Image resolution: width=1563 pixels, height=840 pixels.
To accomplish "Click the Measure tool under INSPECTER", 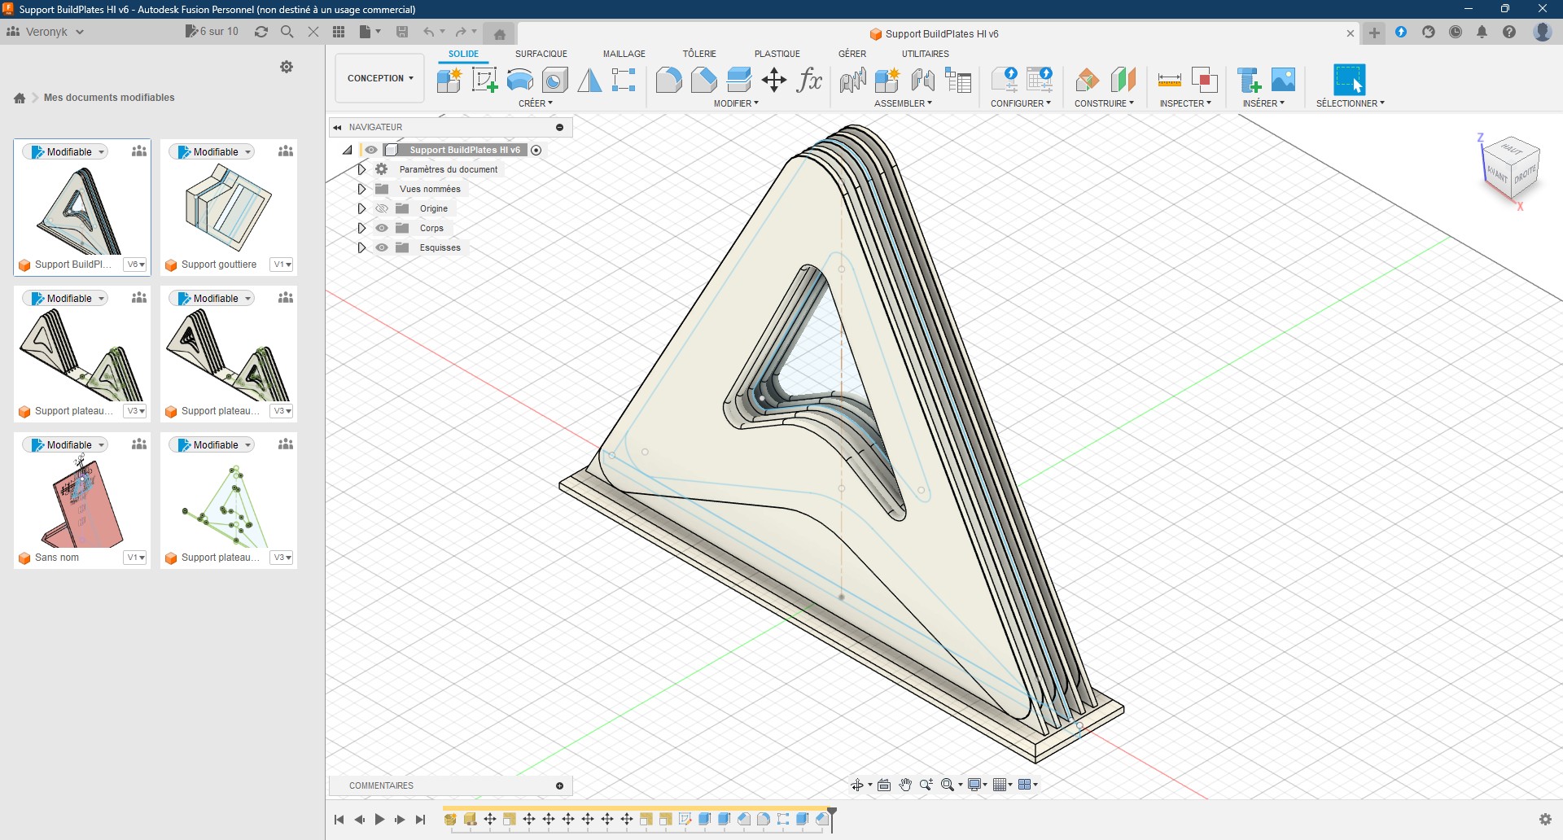I will (1169, 80).
